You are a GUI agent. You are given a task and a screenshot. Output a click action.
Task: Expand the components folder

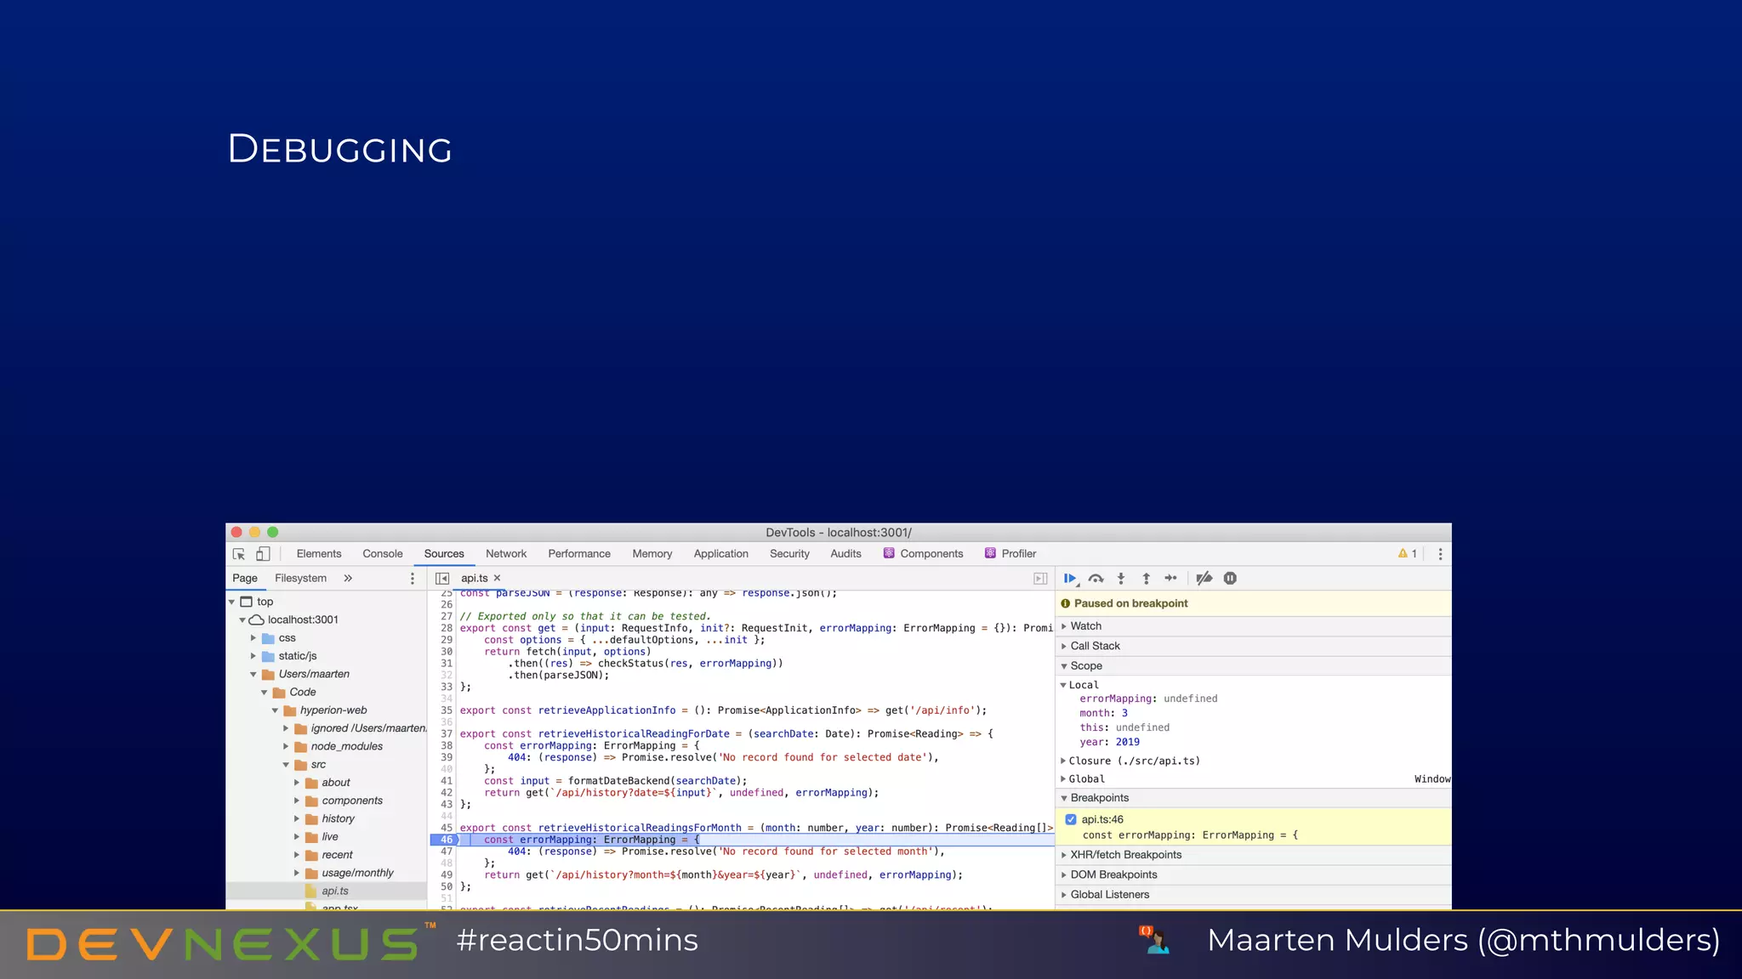297,801
